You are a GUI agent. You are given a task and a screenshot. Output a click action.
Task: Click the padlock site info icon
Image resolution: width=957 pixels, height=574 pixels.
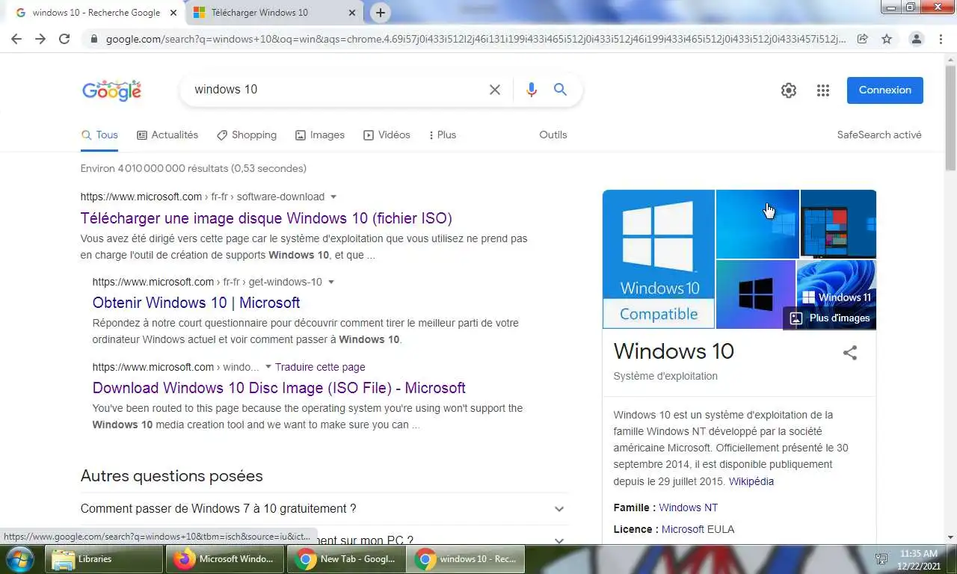click(x=93, y=39)
